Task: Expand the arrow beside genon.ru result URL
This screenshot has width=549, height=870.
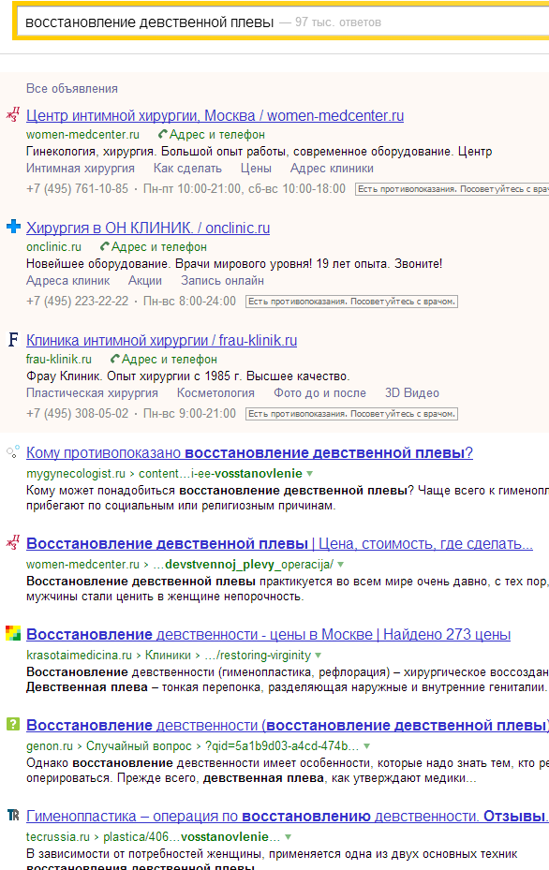Action: (366, 746)
